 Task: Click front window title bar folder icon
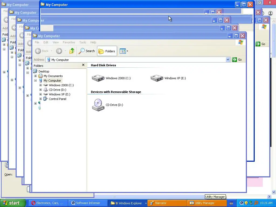pyautogui.click(x=35, y=36)
